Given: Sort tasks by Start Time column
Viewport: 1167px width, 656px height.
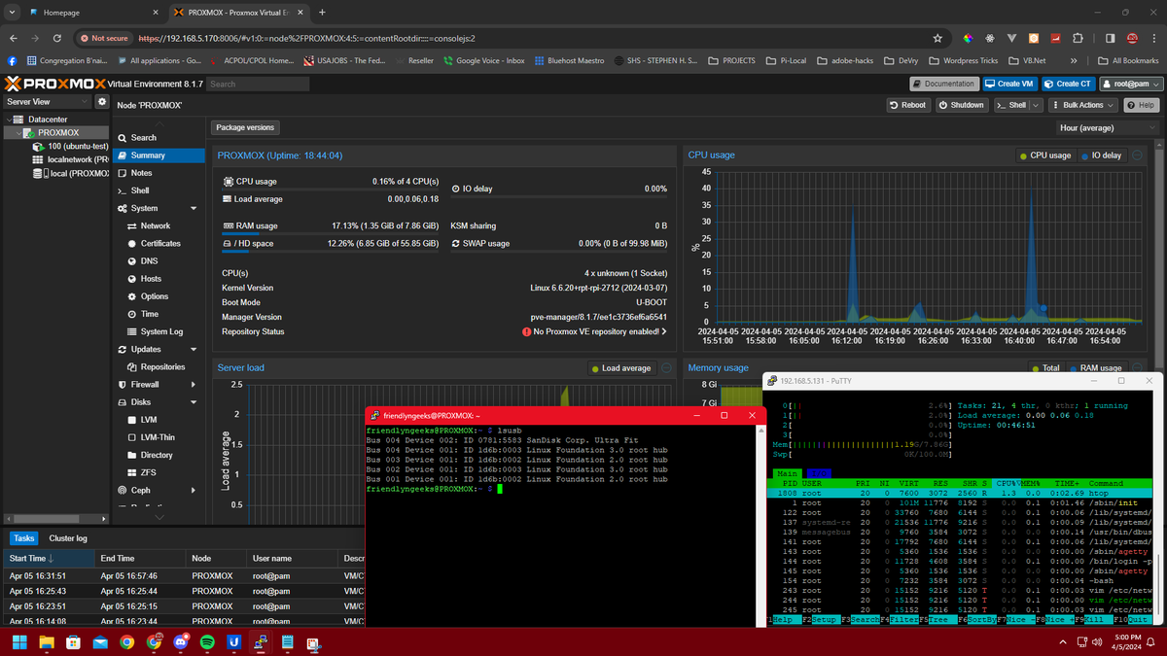Looking at the screenshot, I should (x=47, y=559).
